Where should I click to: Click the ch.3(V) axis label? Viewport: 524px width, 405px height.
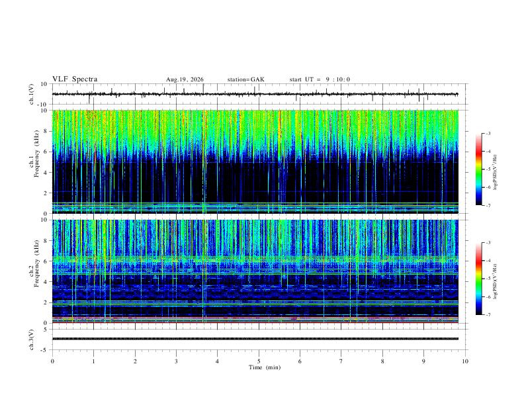32,339
